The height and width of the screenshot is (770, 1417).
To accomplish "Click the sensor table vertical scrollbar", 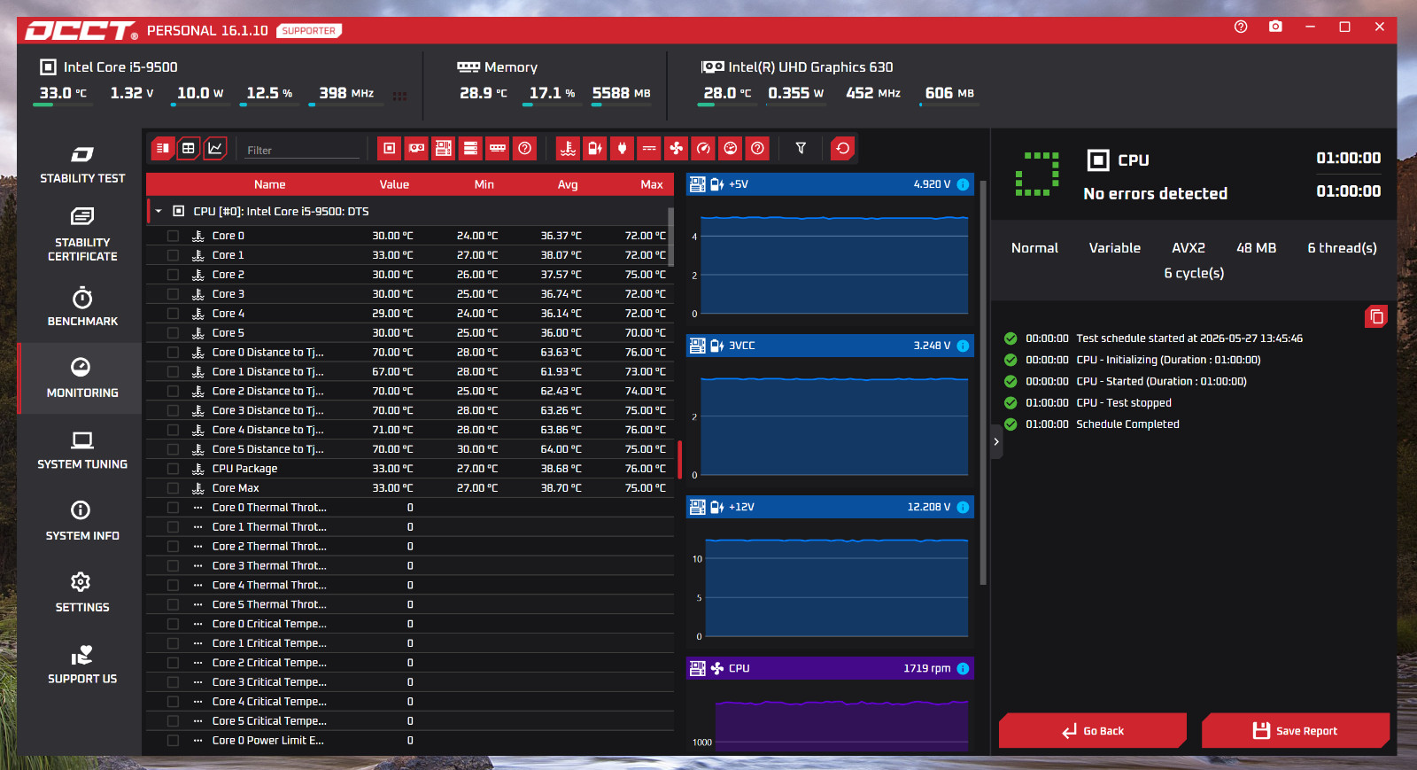I will click(x=670, y=237).
